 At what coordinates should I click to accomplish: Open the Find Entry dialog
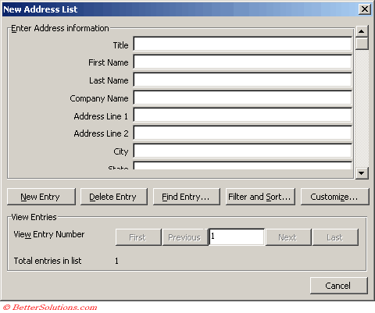187,197
